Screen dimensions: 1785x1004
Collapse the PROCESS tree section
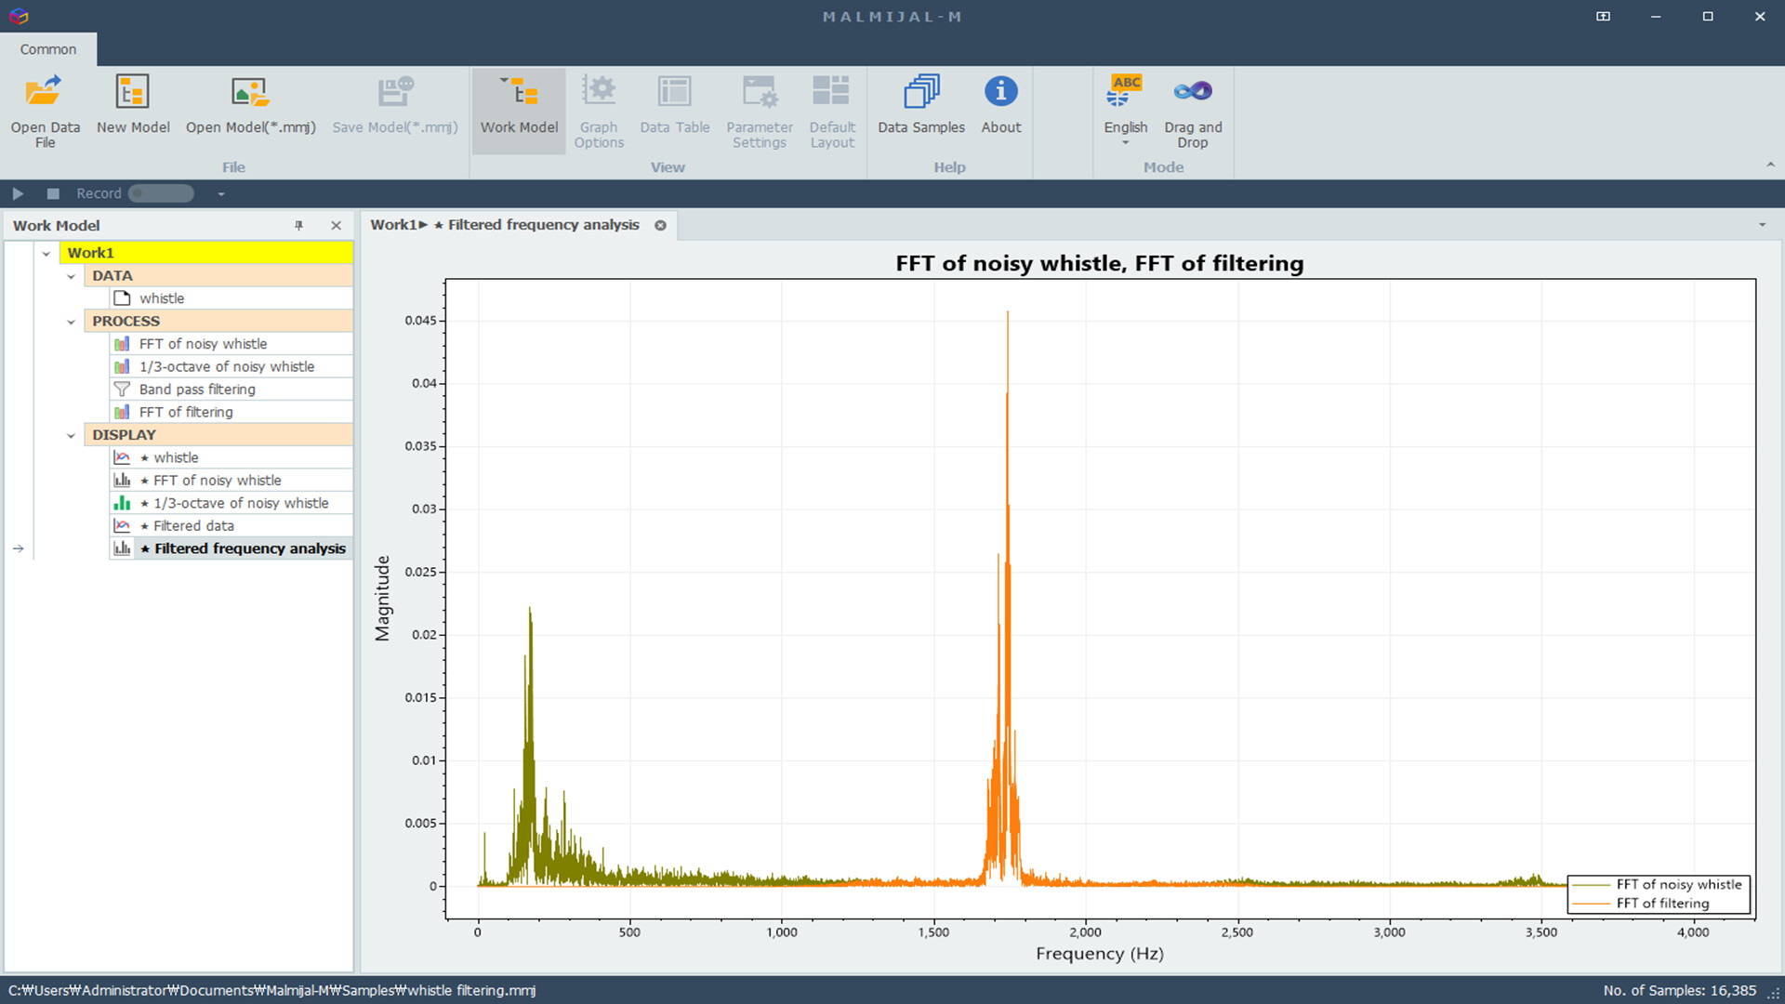(72, 321)
